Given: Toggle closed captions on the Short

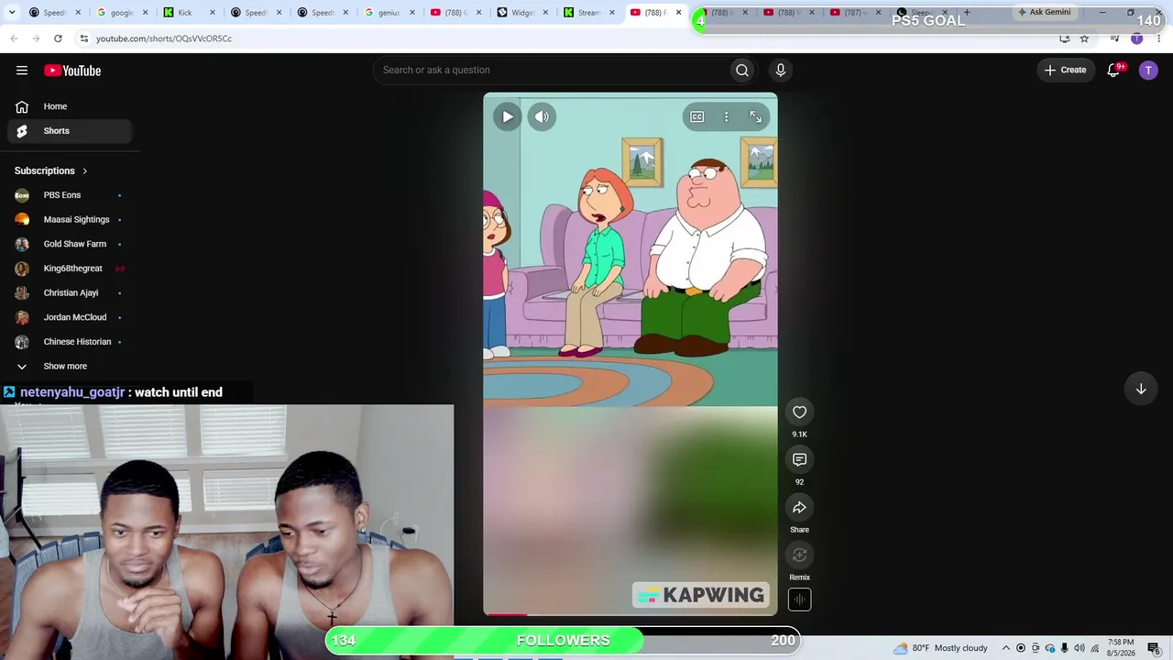Looking at the screenshot, I should [697, 116].
